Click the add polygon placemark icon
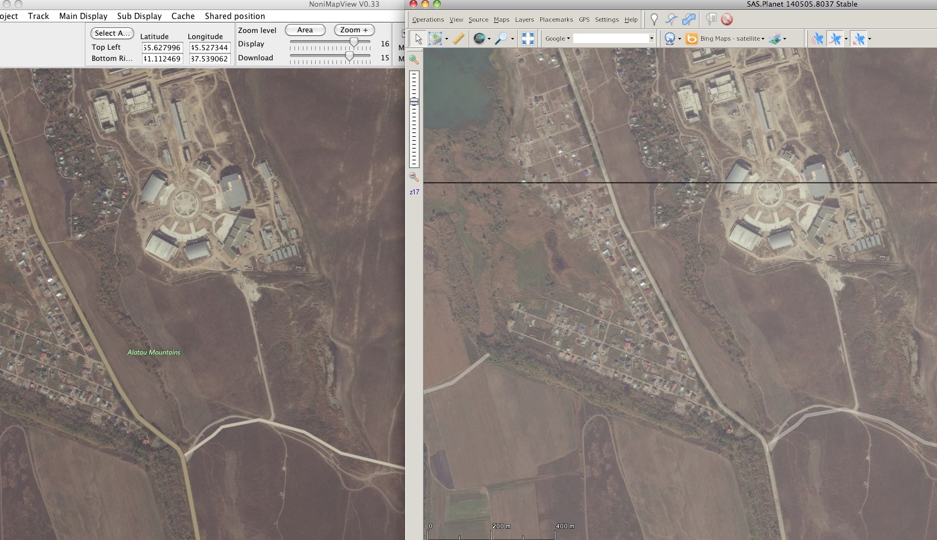Screen dimensions: 937x540 click(x=688, y=20)
